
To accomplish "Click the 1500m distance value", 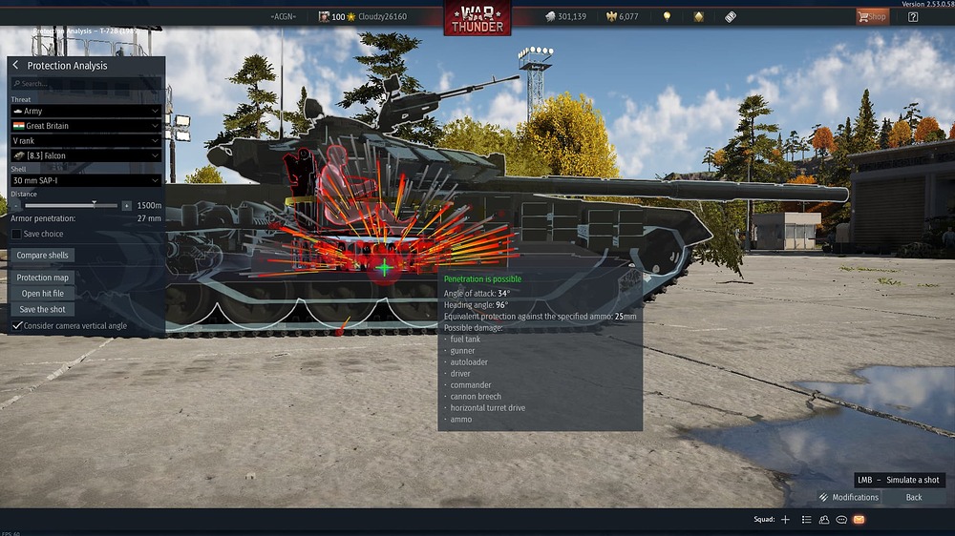I will (x=149, y=206).
